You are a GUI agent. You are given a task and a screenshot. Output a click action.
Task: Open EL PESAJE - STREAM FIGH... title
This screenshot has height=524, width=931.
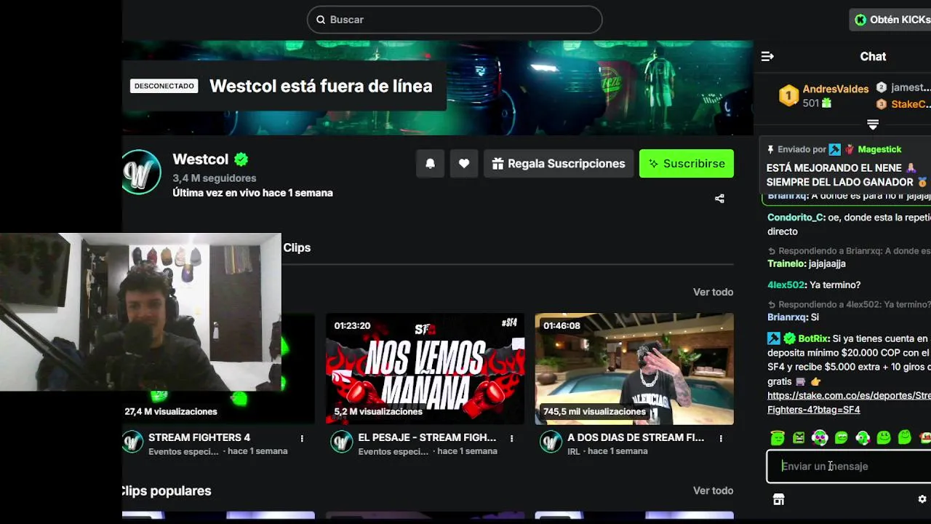427,437
